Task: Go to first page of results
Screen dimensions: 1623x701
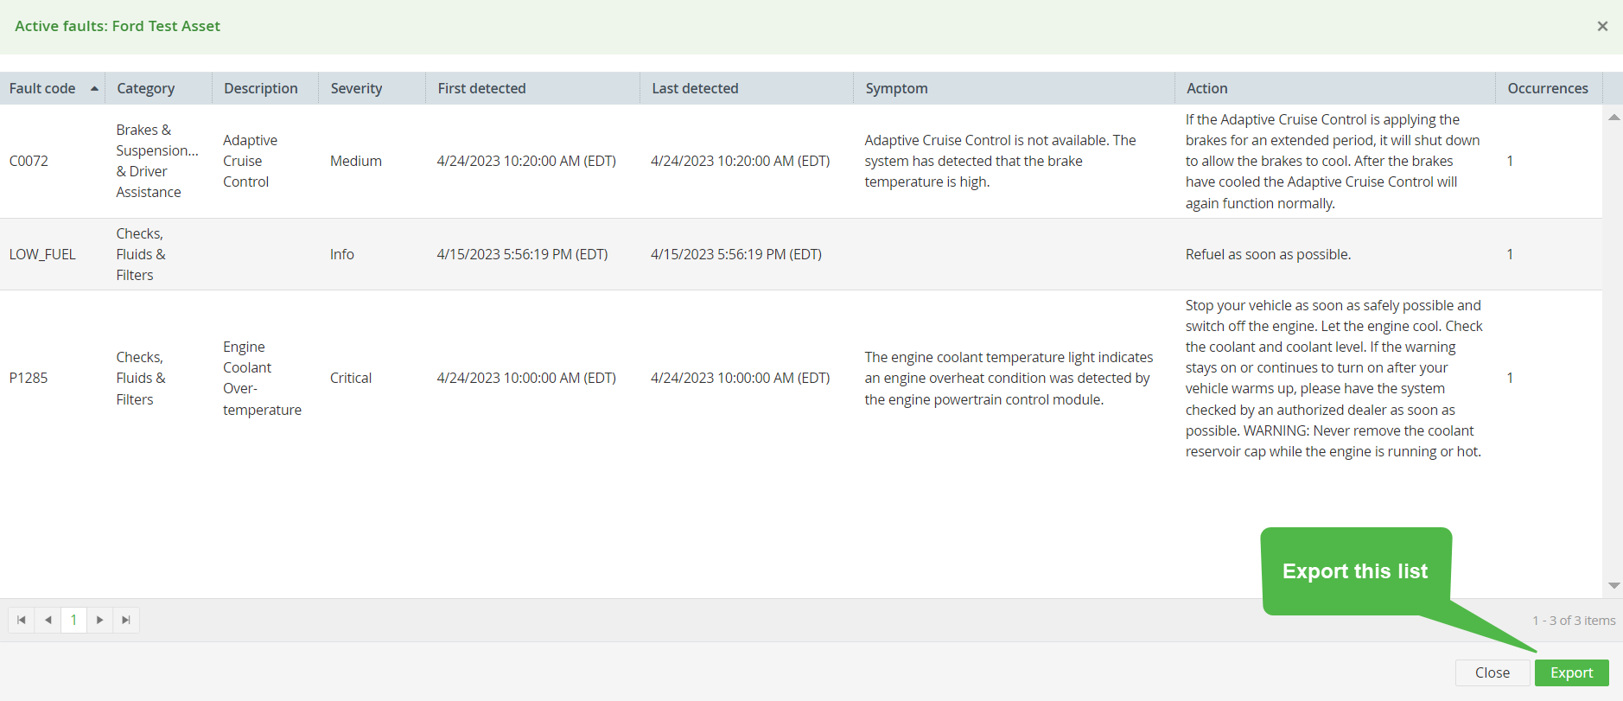Action: [22, 620]
